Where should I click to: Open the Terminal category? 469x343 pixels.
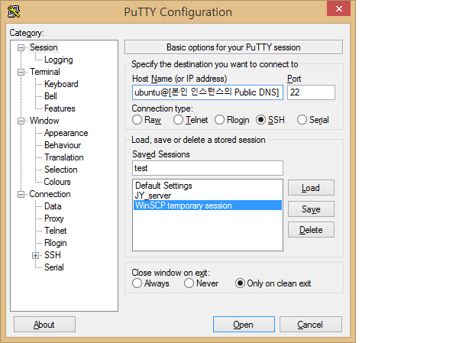(45, 72)
